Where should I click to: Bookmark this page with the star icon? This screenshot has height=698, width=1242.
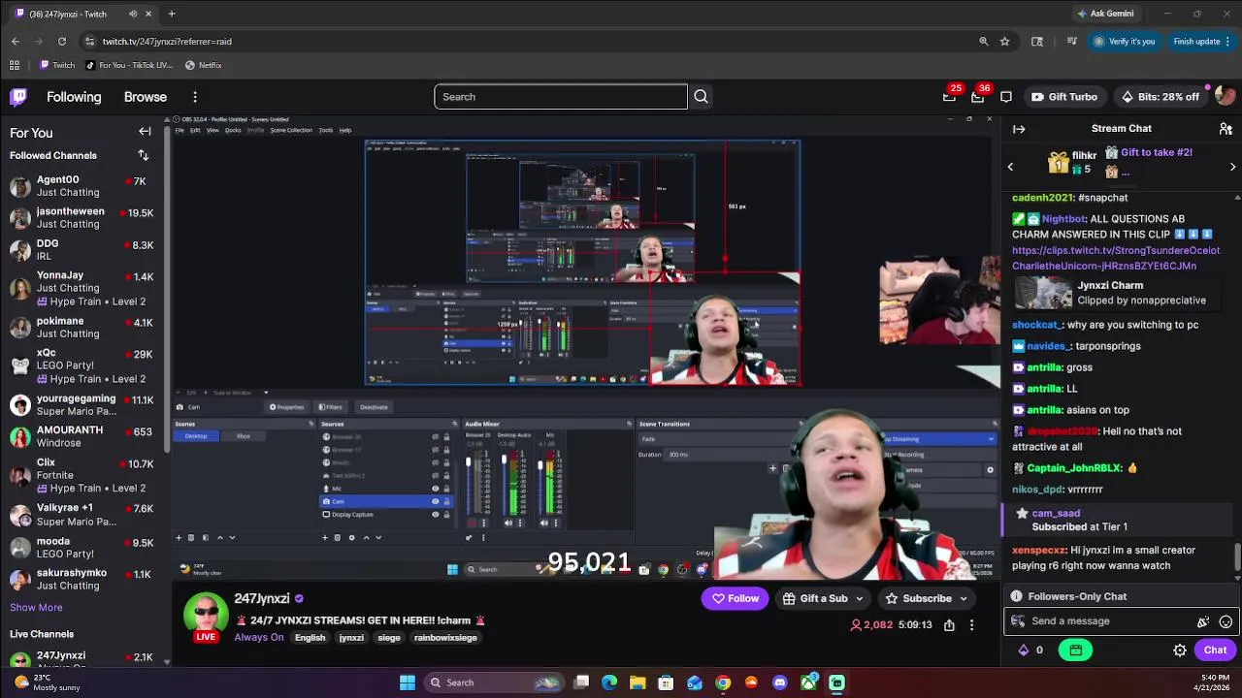tap(1004, 42)
